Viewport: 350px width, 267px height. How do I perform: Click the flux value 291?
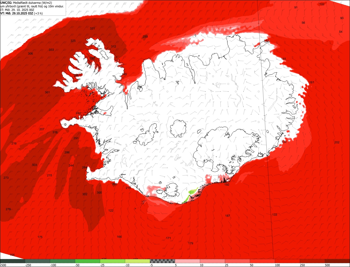[x=76, y=138]
